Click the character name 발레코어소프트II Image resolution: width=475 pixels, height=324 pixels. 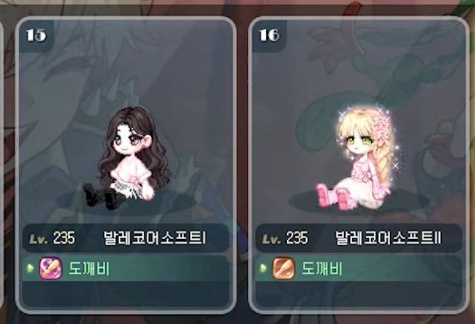(388, 238)
